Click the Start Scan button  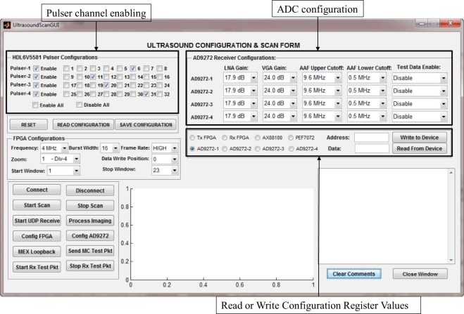pos(37,205)
